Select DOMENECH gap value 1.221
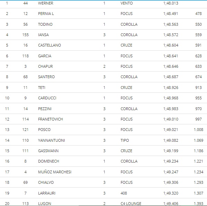This screenshot has height=206, width=207. [198, 161]
